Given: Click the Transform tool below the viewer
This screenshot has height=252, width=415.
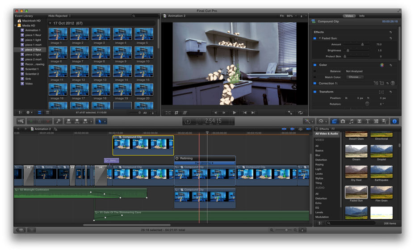Looking at the screenshot, I should [168, 113].
